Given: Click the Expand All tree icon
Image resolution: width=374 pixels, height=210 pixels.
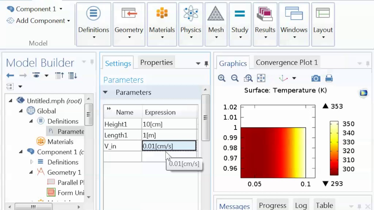Looking at the screenshot, I should pyautogui.click(x=72, y=76).
